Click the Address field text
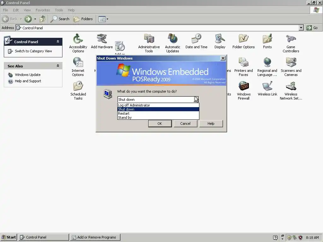This screenshot has height=242, width=323. click(x=32, y=28)
